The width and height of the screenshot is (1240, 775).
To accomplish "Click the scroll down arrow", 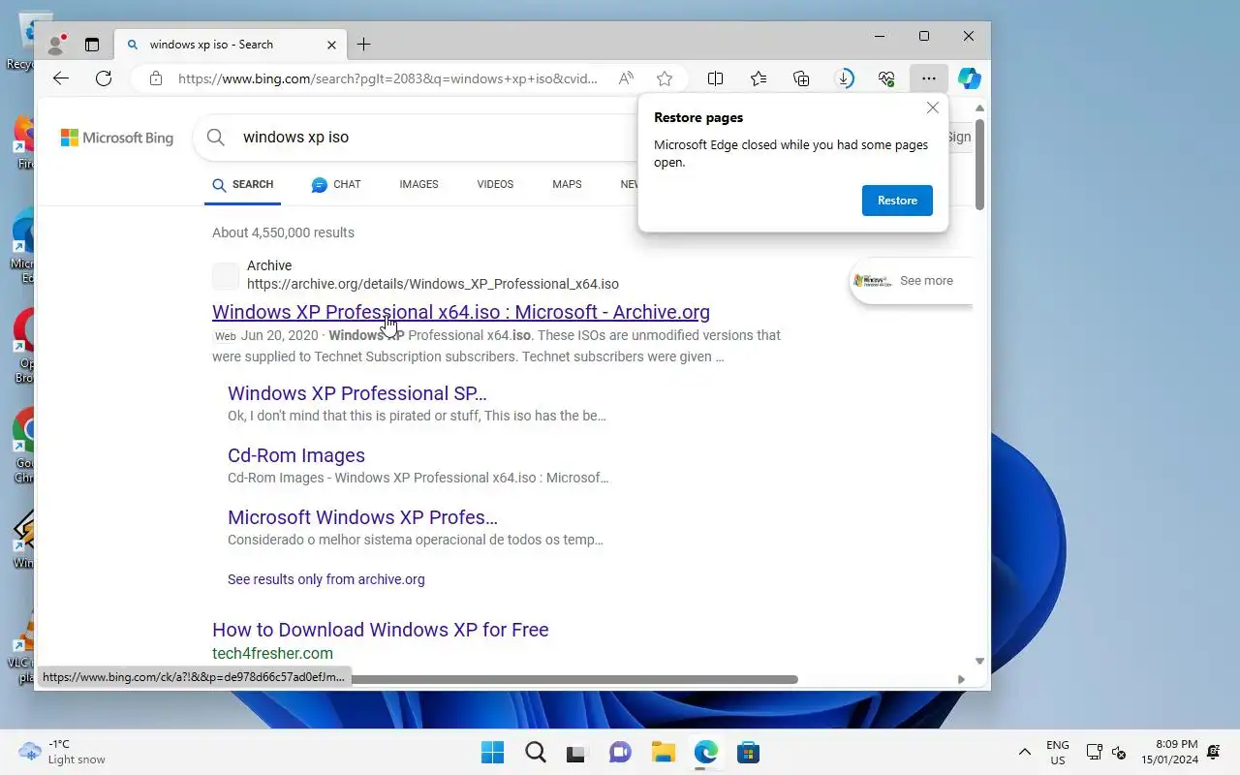I will (x=979, y=661).
